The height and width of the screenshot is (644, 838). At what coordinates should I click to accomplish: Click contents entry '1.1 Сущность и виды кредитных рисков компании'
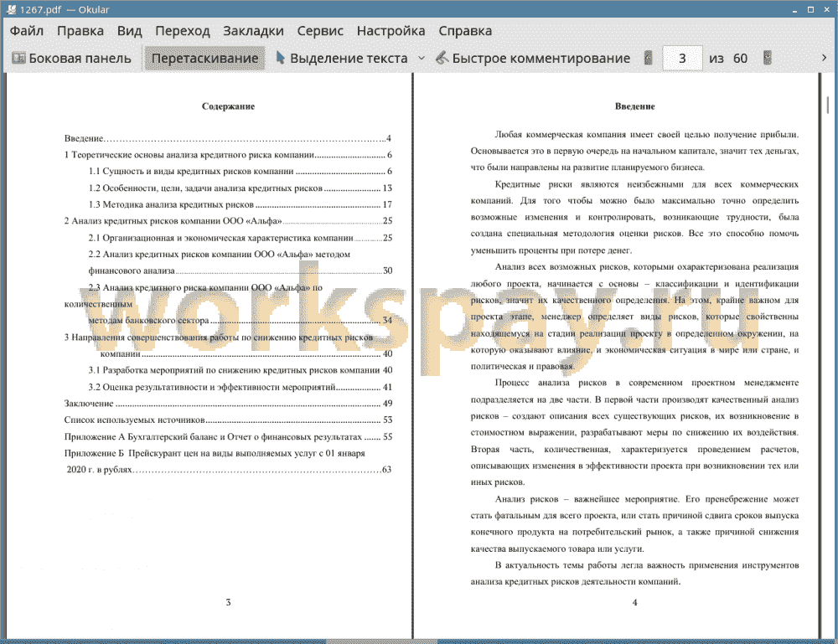(241, 172)
